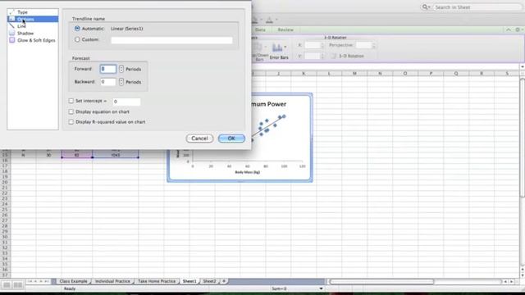The width and height of the screenshot is (525, 295).
Task: Select column M header
Action: tap(354, 73)
